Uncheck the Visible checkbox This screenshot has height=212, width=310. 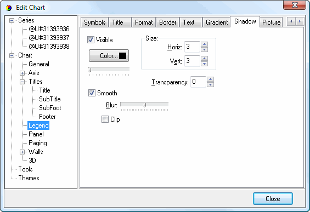click(x=91, y=39)
